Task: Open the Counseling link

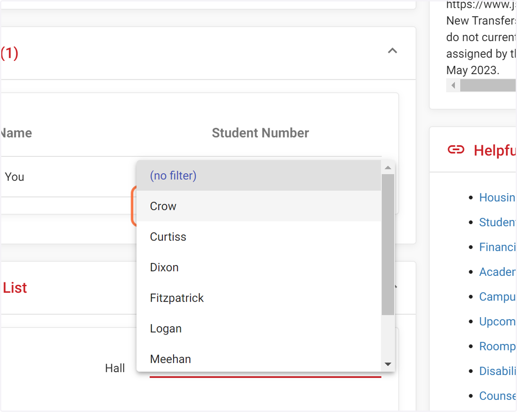Action: coord(498,396)
